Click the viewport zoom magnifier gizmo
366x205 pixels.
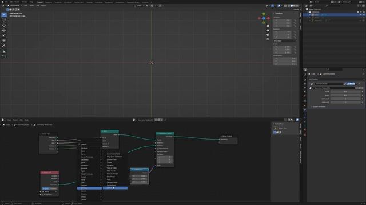(x=268, y=26)
